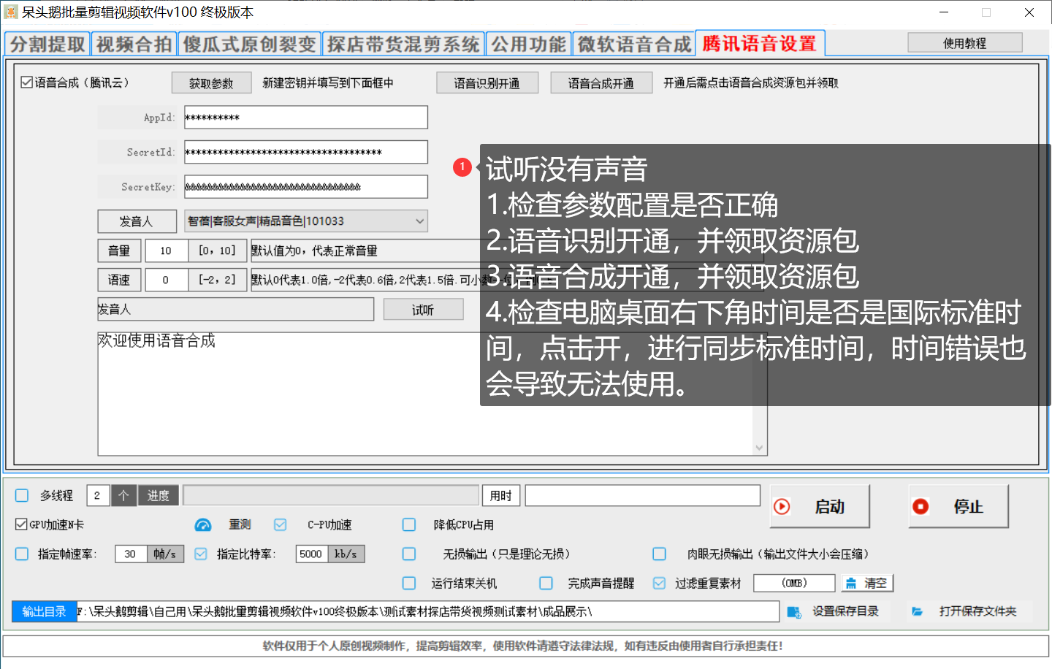The height and width of the screenshot is (669, 1052).
Task: Click the output directory path field
Action: [x=427, y=611]
